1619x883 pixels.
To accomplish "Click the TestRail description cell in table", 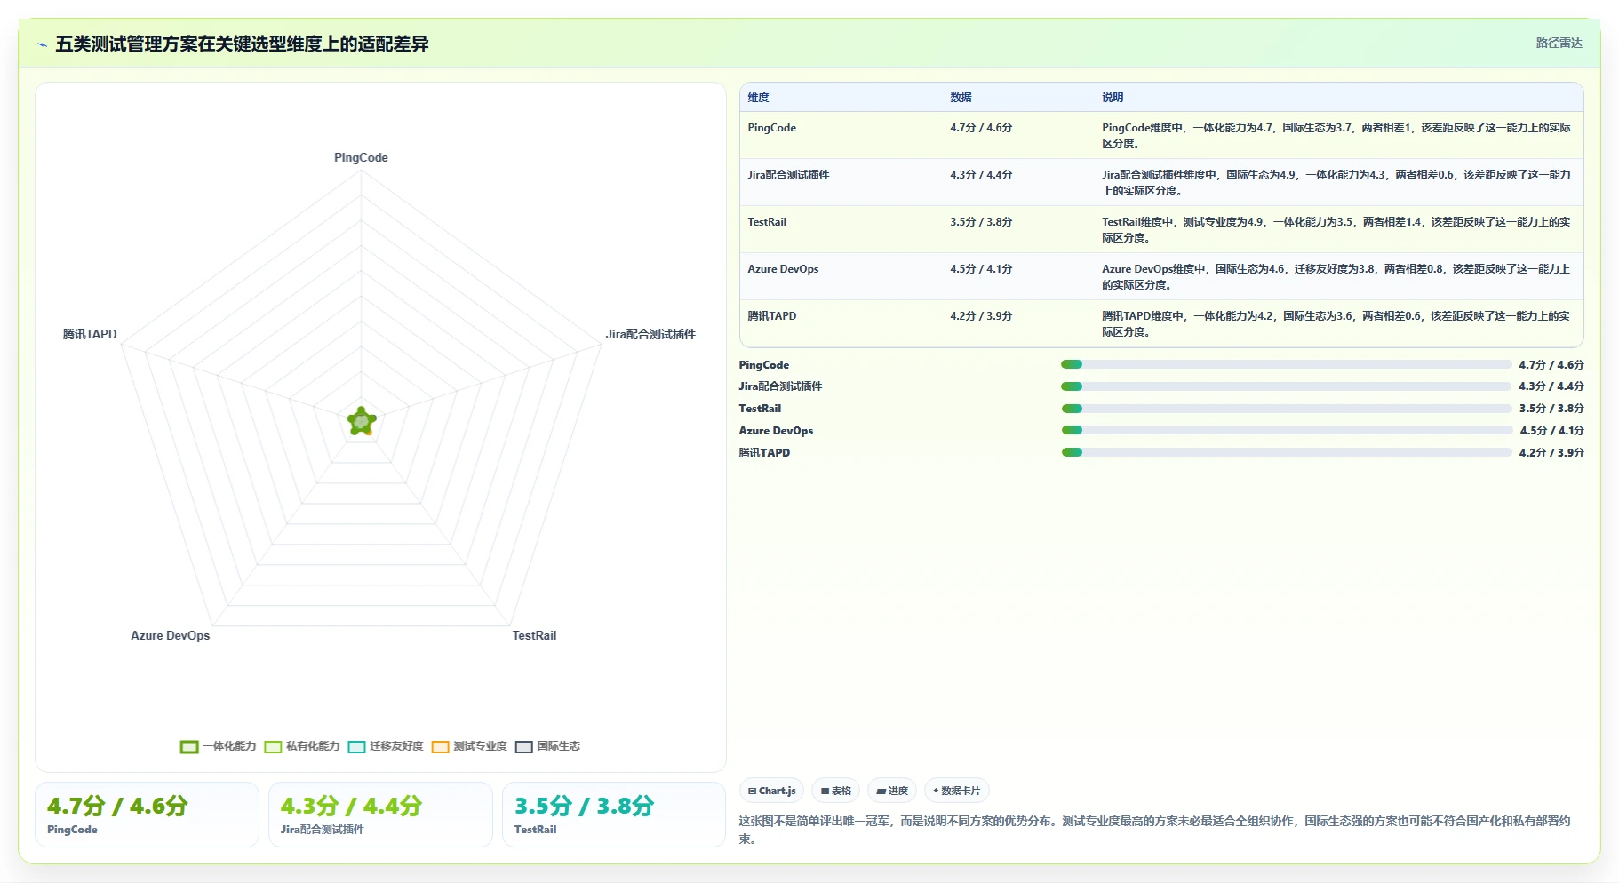I will [x=1336, y=230].
